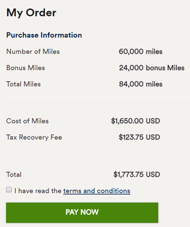Select the 24,000 bonus Miles value
This screenshot has height=227, width=190.
[151, 68]
